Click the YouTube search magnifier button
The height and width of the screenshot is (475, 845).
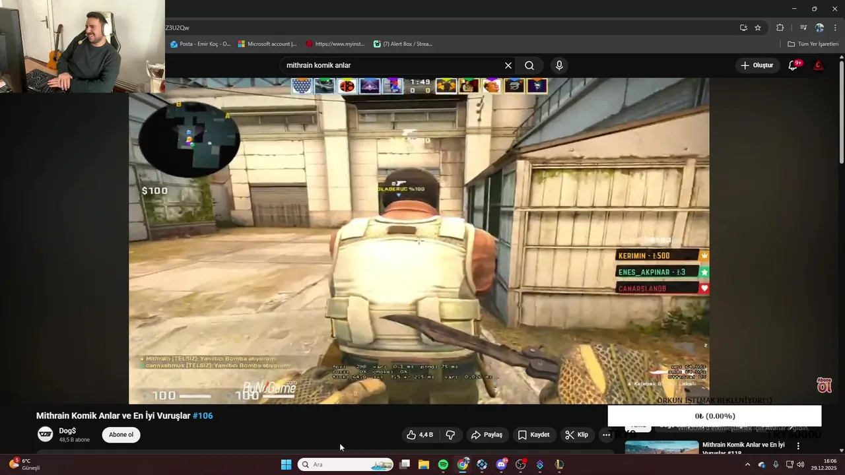[529, 65]
